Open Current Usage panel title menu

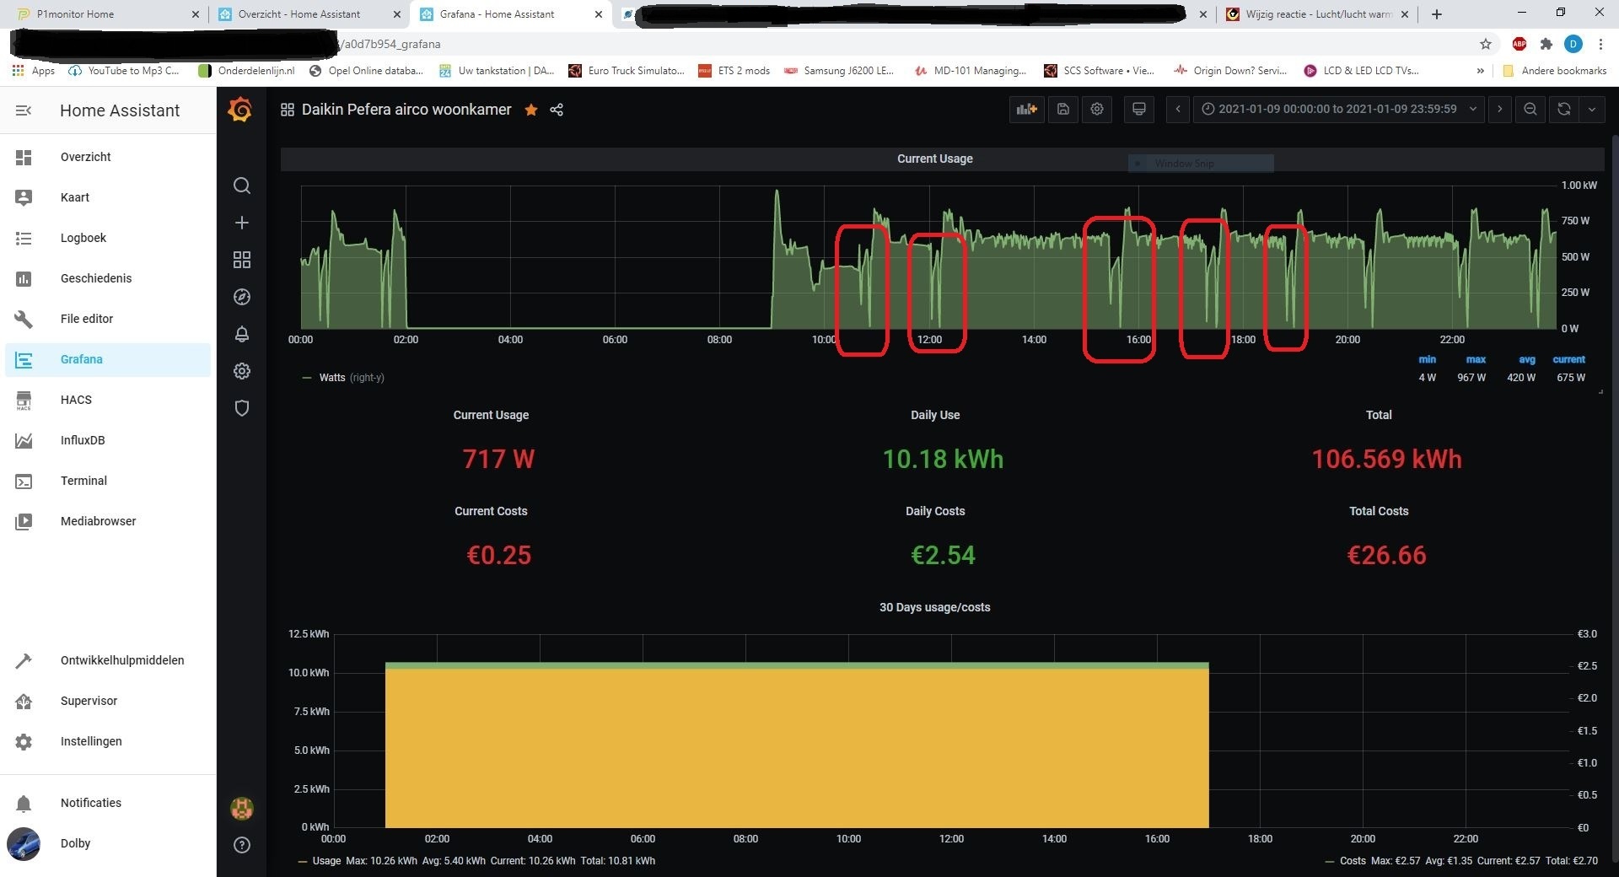[934, 159]
